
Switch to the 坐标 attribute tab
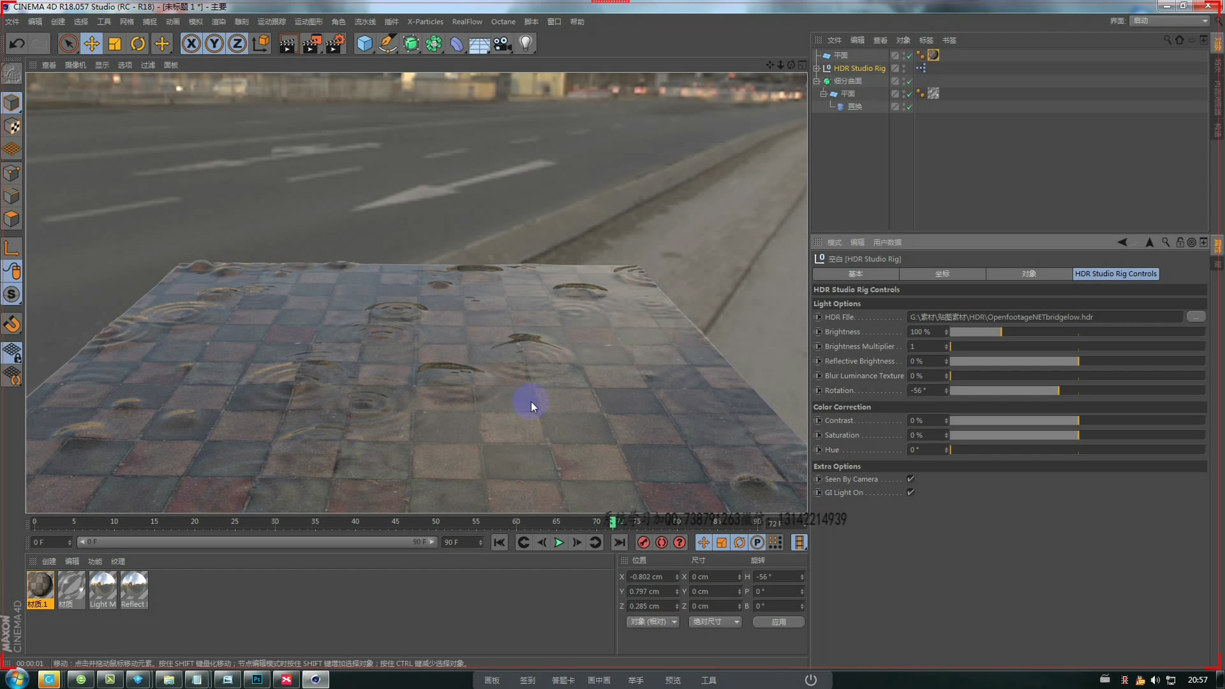click(942, 274)
